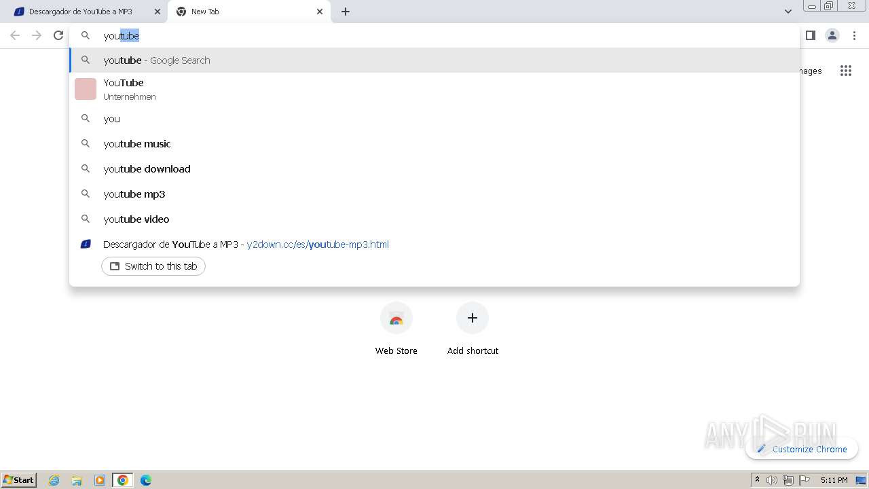Go back with the back arrow
Image resolution: width=869 pixels, height=489 pixels.
click(x=15, y=35)
